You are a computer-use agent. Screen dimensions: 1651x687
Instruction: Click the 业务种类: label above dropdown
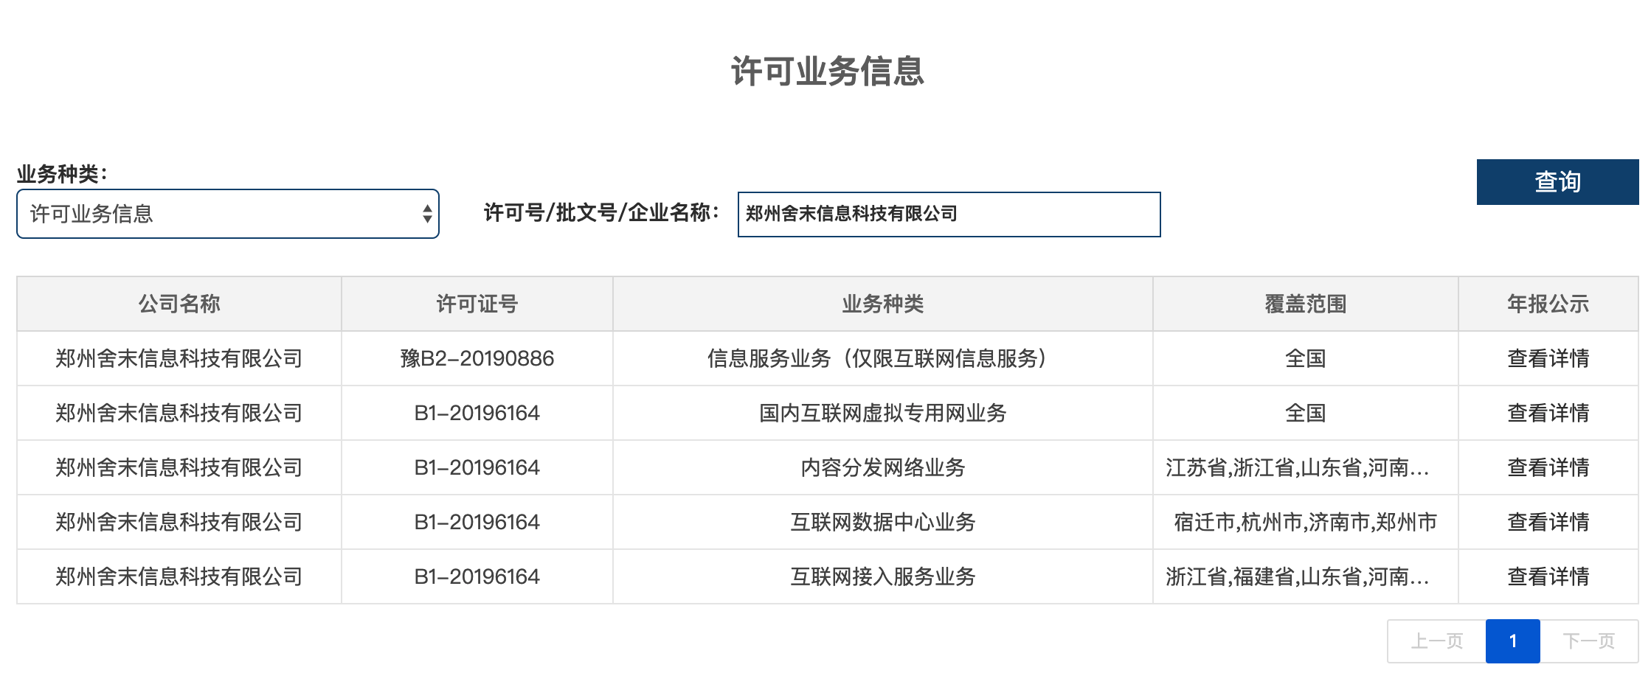pyautogui.click(x=63, y=174)
